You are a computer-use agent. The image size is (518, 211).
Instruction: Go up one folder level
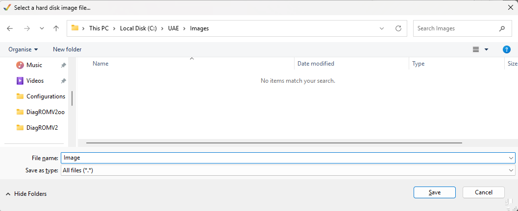click(56, 28)
